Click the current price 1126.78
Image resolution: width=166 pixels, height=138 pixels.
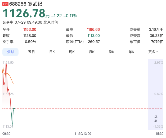[x=24, y=13]
